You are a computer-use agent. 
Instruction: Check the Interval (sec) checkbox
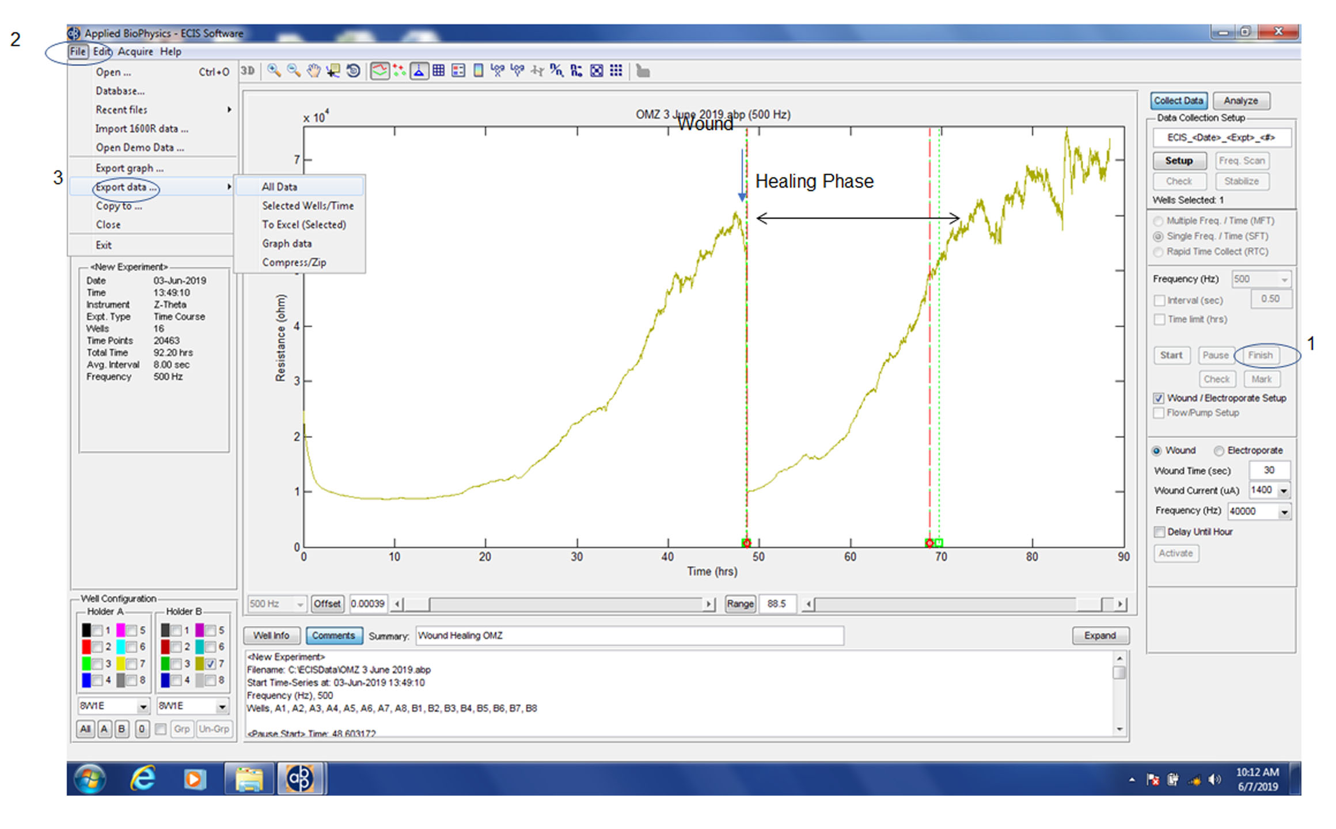pos(1160,301)
